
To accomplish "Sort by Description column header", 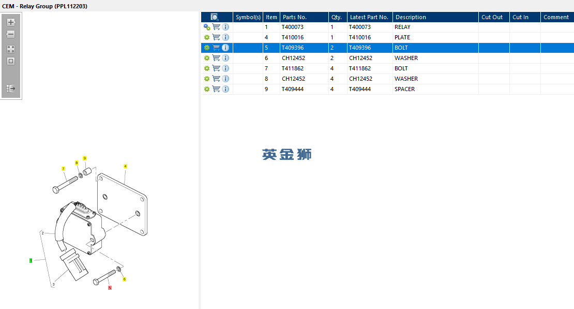I will click(x=435, y=17).
